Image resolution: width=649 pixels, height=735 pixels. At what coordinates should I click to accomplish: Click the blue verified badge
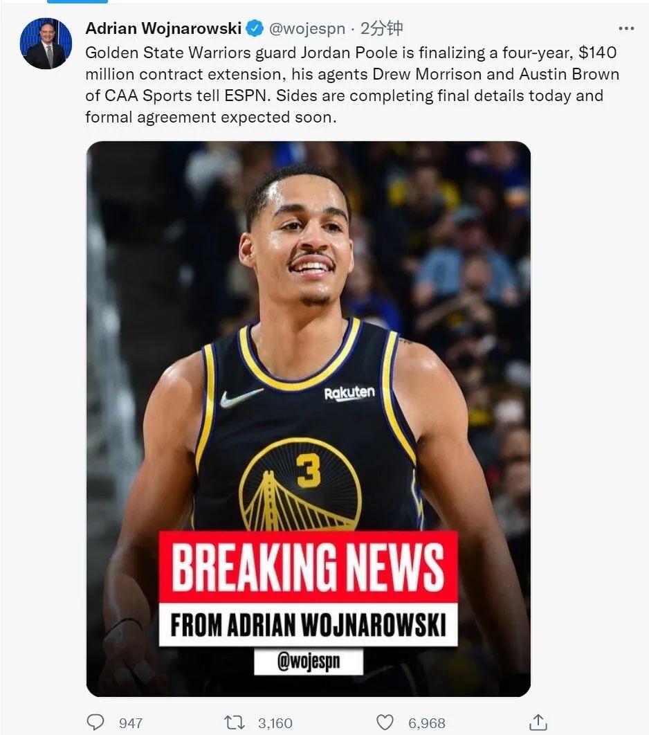point(255,28)
